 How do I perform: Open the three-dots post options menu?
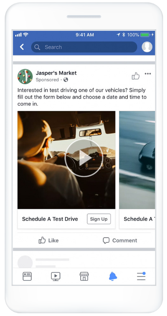coord(148,74)
